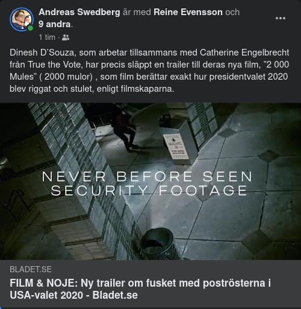The width and height of the screenshot is (301, 309).
Task: Open Reine Evensson's tagged profile
Action: tap(188, 12)
